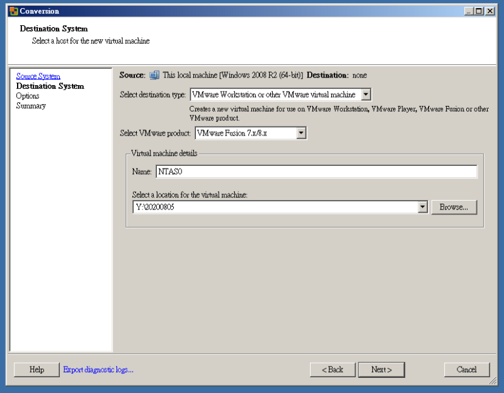
Task: Click the virtual machine Name field
Action: pos(317,172)
